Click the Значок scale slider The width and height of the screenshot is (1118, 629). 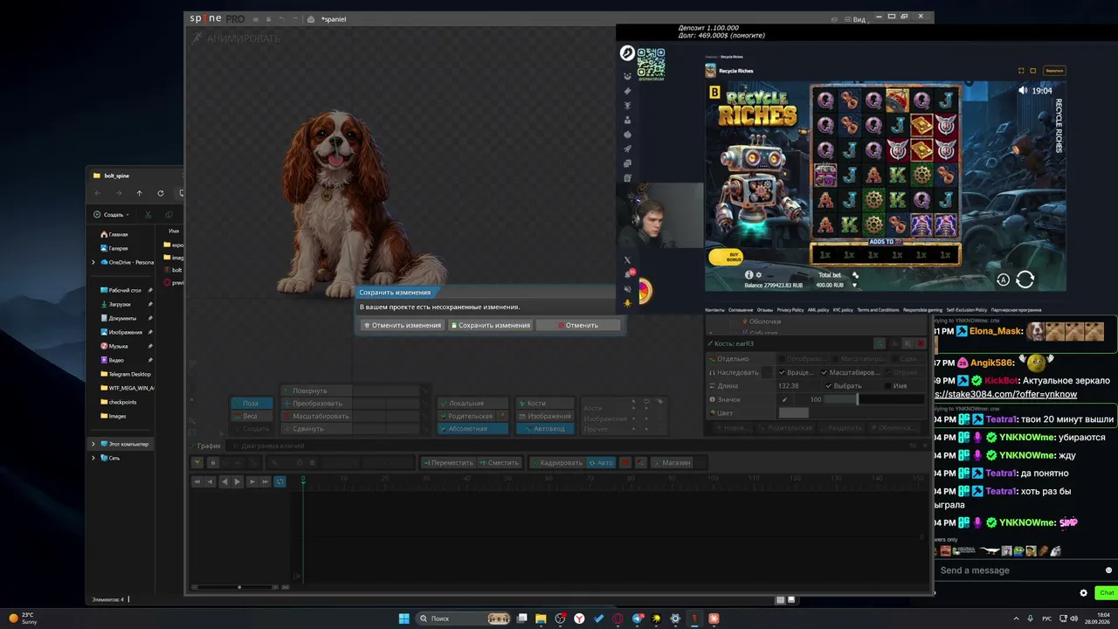(x=873, y=399)
